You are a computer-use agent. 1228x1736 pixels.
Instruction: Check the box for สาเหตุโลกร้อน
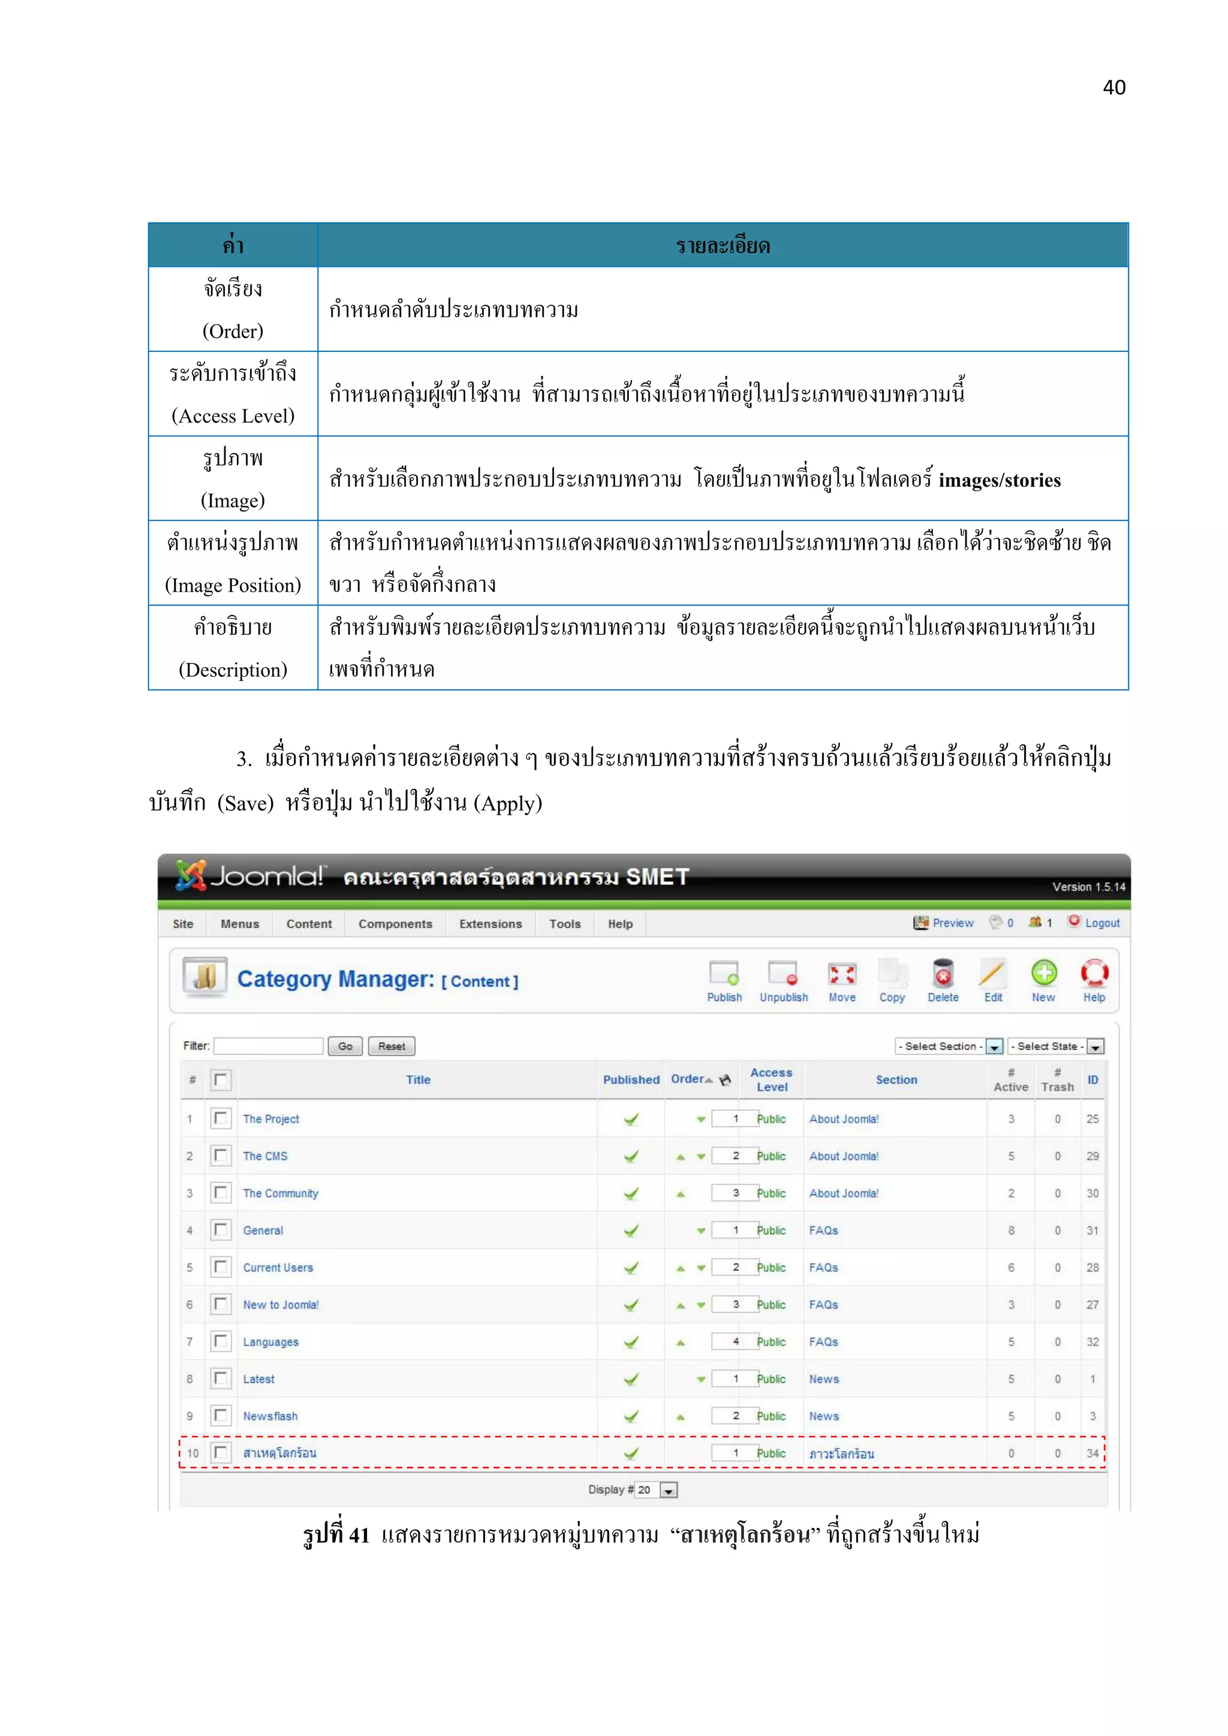220,1452
